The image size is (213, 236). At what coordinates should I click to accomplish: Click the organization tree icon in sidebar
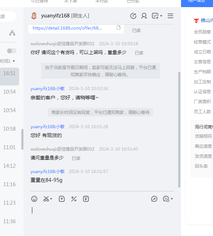coord(12,33)
